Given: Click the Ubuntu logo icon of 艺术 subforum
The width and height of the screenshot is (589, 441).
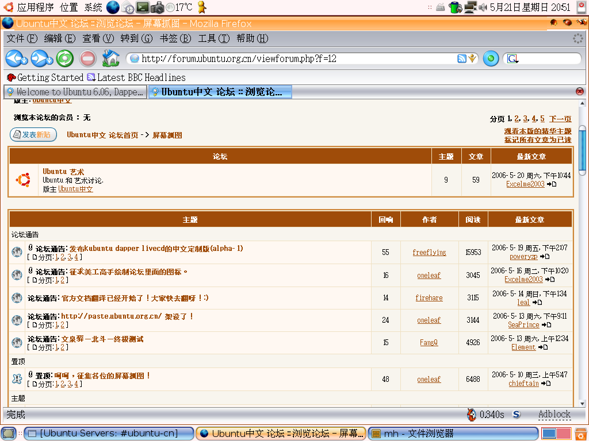Looking at the screenshot, I should point(23,180).
